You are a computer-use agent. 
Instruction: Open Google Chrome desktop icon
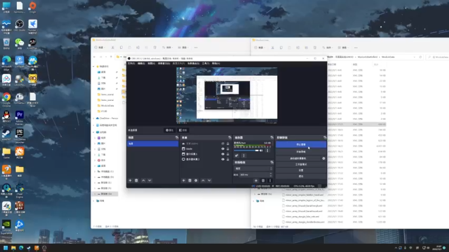[6, 97]
